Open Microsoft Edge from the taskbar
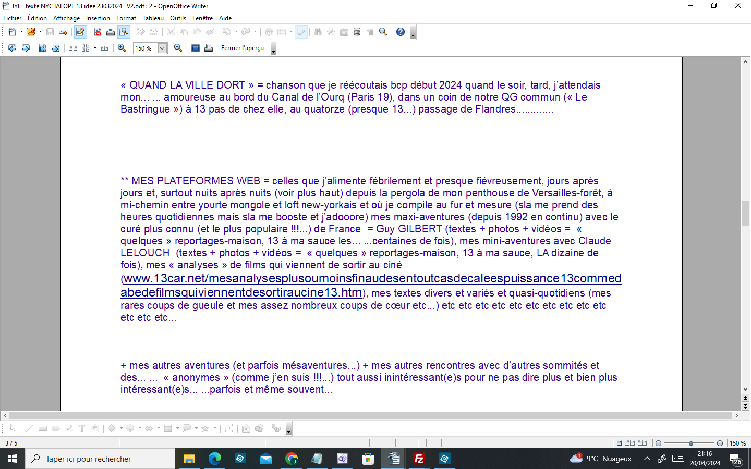 pos(214,459)
